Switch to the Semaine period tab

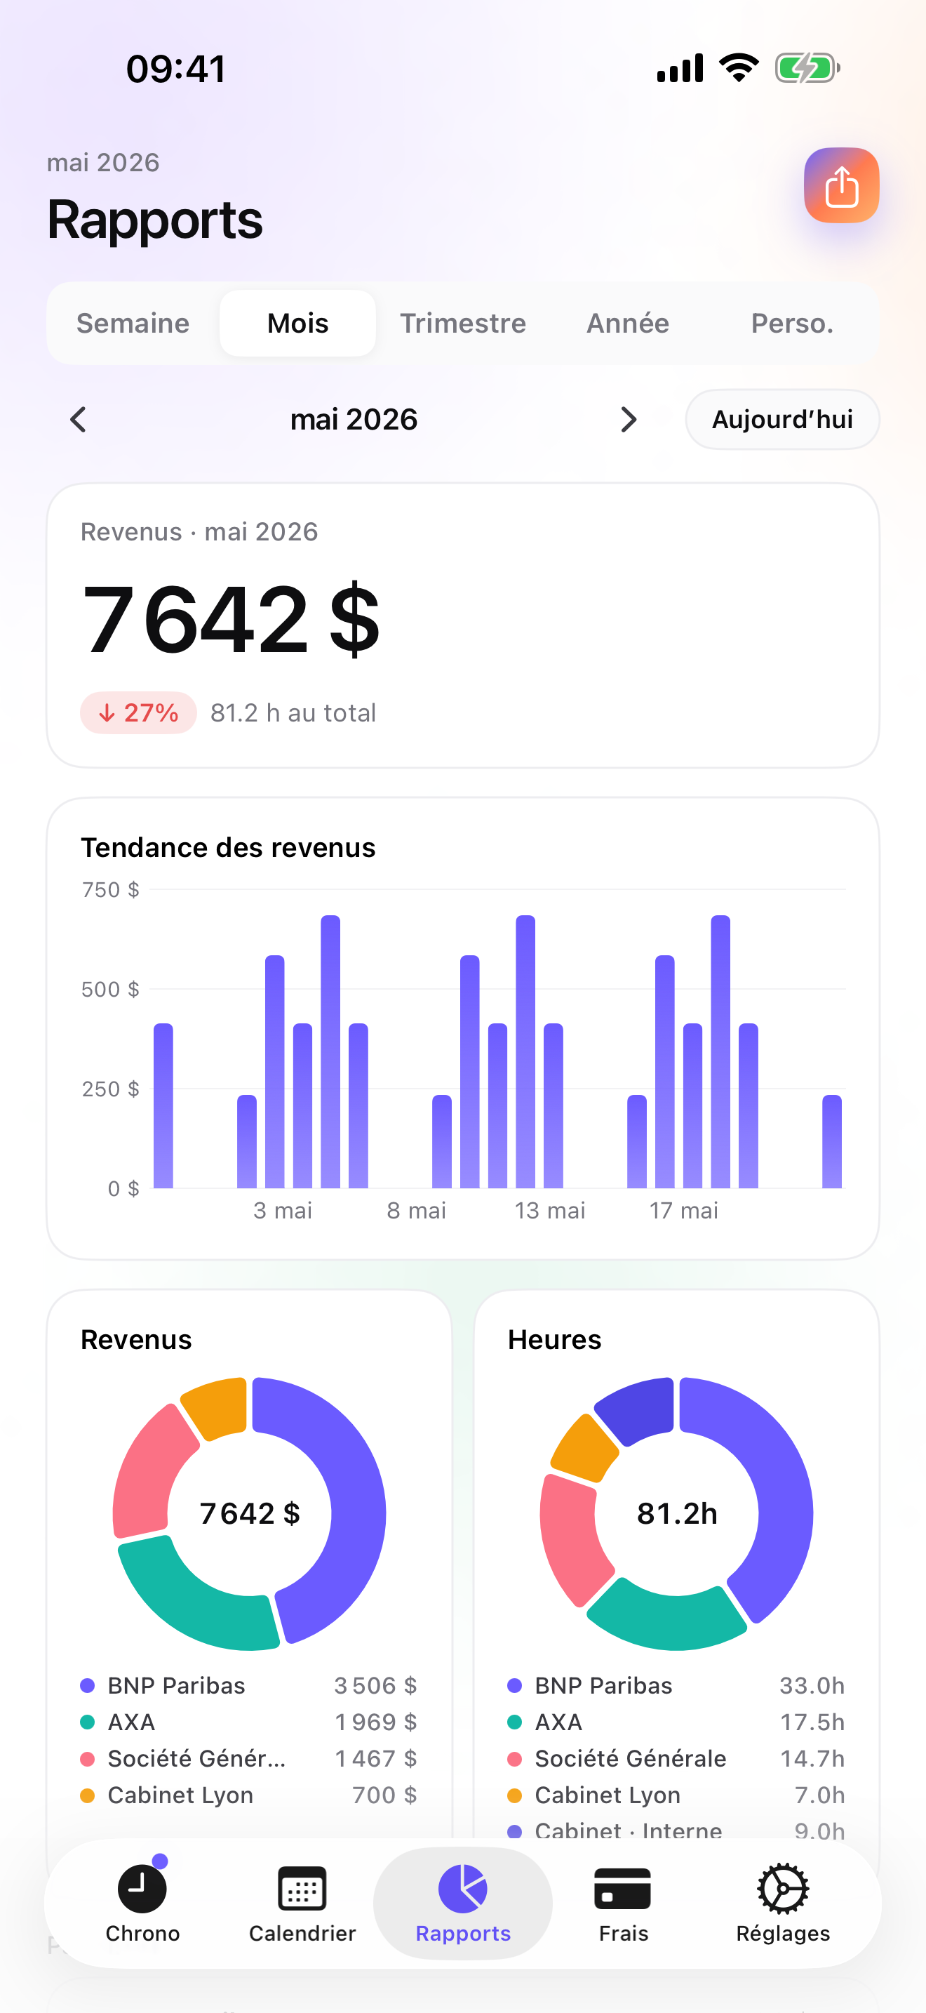pyautogui.click(x=133, y=324)
